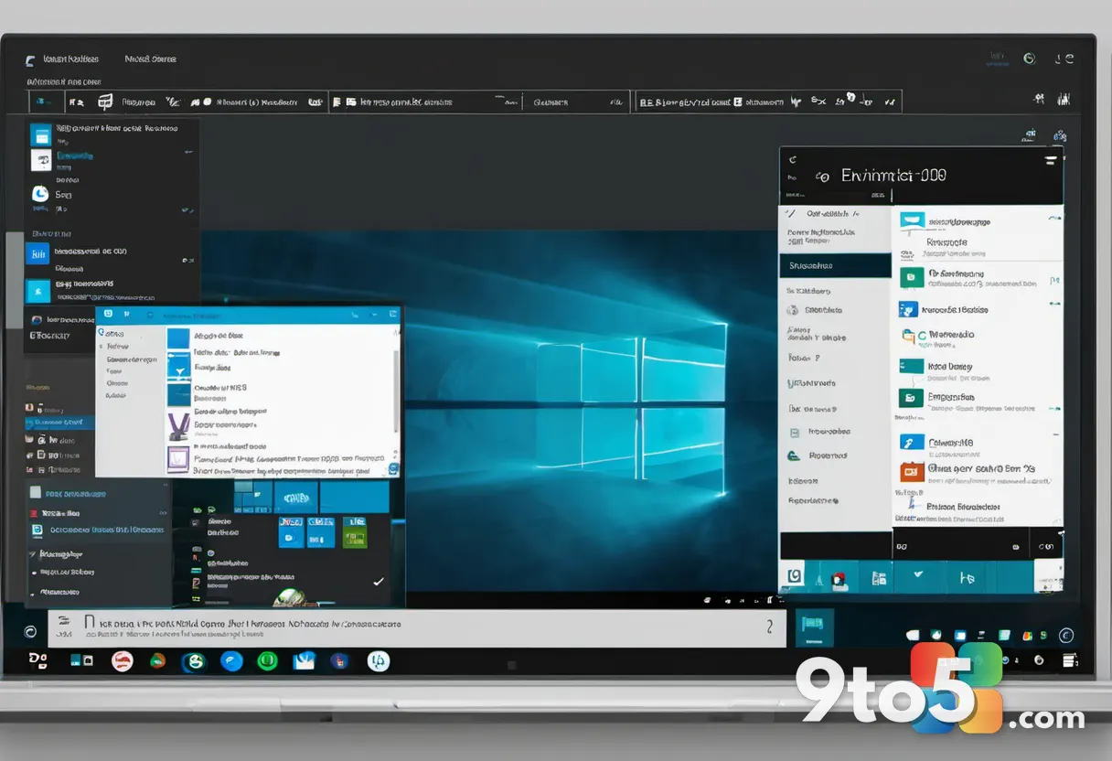
Task: Open the white square icon near the left dark panel's top
Action: (x=41, y=161)
